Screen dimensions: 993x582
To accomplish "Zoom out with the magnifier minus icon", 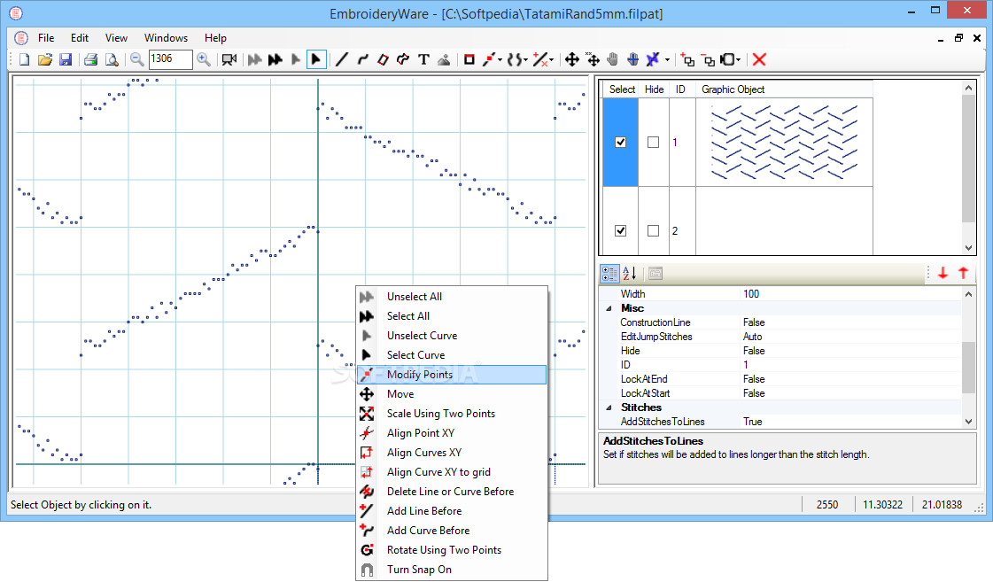I will [136, 59].
